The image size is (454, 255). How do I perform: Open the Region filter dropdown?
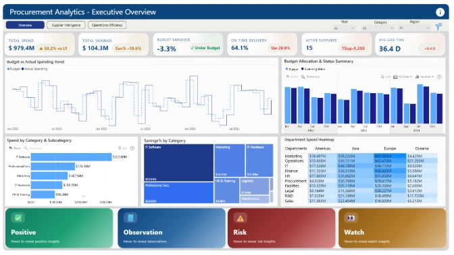(x=415, y=28)
